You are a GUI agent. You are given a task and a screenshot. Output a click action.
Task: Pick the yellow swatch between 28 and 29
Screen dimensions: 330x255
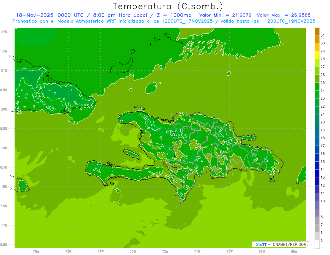click(x=317, y=55)
